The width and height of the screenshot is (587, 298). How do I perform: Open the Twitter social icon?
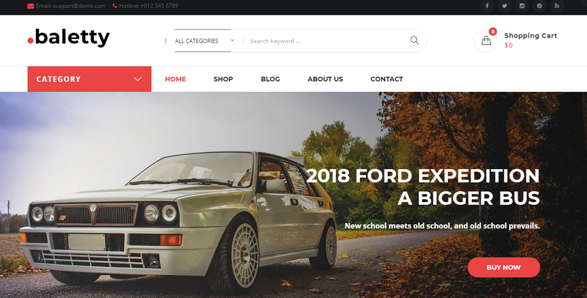(x=505, y=6)
